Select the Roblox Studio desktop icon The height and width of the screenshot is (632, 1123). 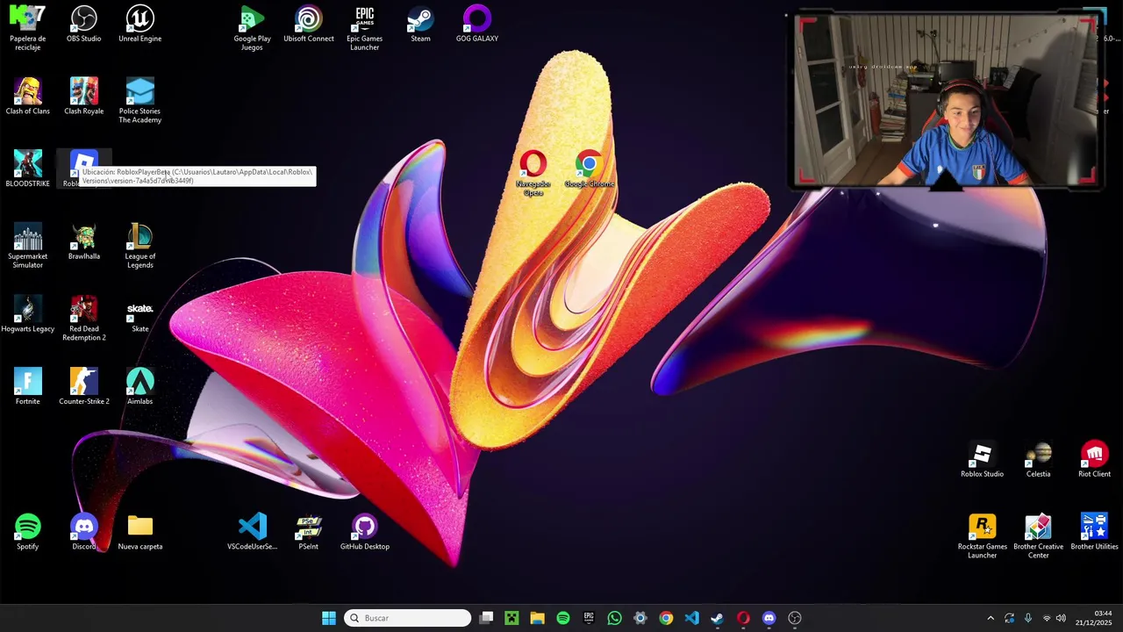(982, 459)
